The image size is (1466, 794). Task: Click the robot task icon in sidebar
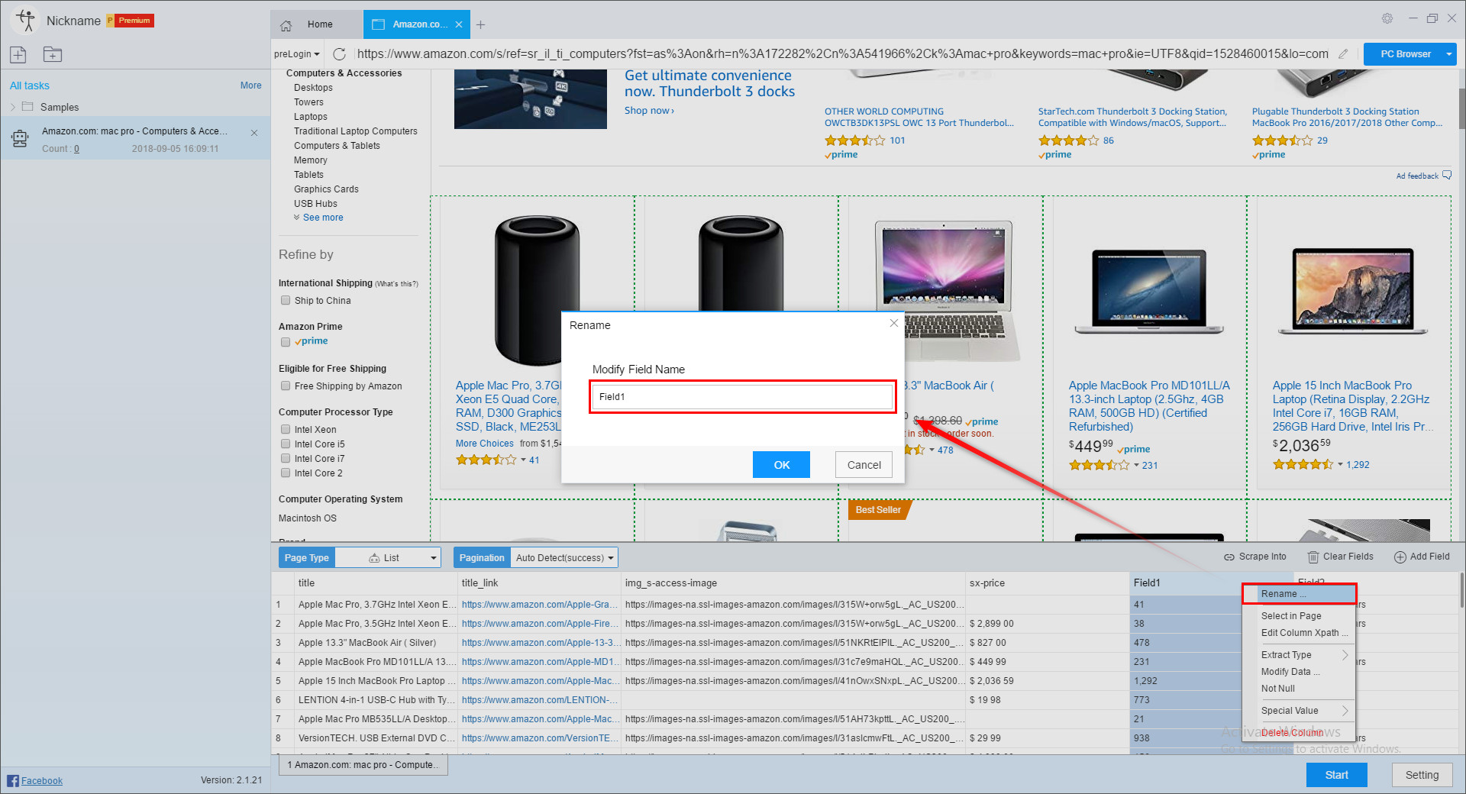(20, 138)
